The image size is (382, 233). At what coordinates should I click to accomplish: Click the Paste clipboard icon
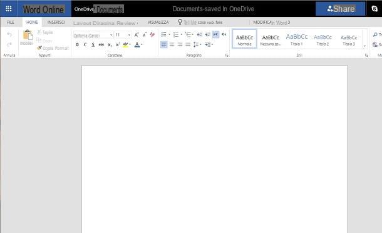(28, 35)
